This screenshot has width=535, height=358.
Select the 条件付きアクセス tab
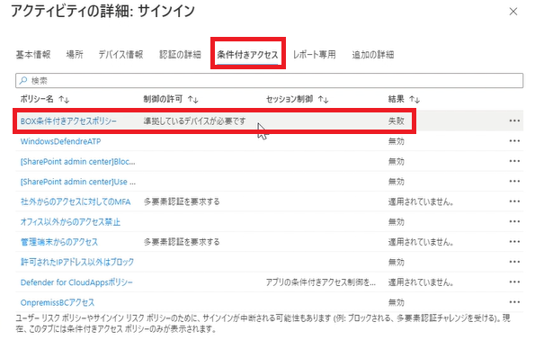tap(247, 55)
